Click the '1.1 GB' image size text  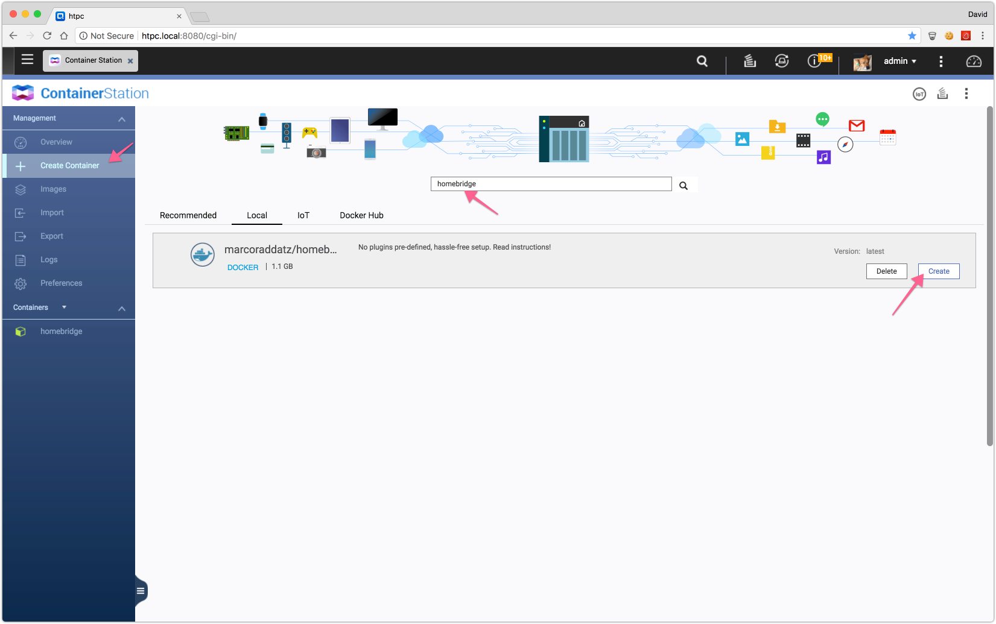coord(282,266)
